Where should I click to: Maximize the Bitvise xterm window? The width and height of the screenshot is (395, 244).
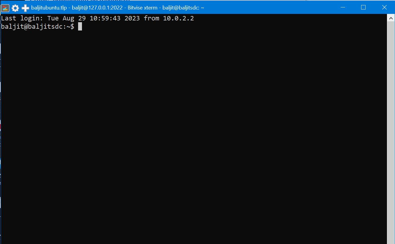[363, 7]
